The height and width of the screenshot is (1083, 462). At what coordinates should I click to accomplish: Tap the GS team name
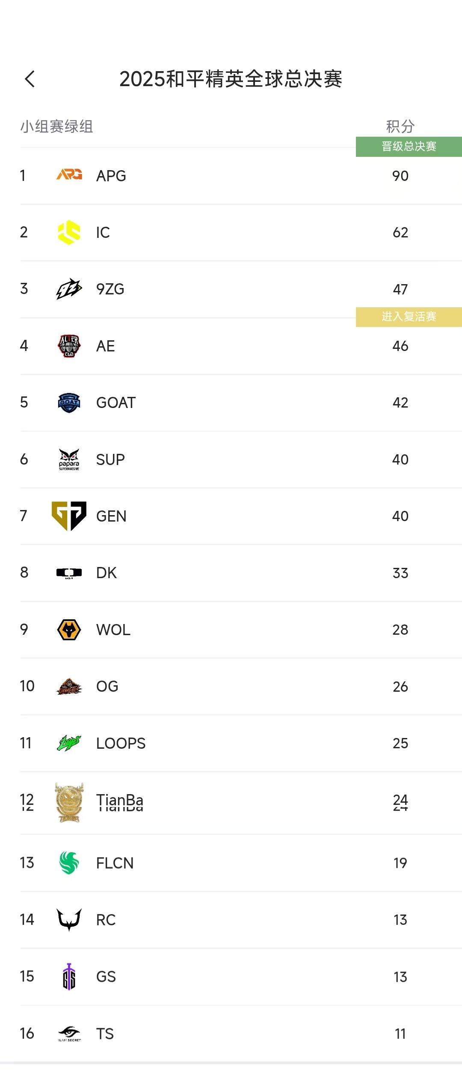[106, 977]
